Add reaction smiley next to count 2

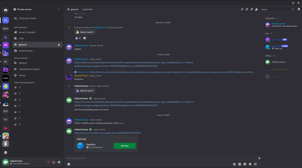[84, 38]
